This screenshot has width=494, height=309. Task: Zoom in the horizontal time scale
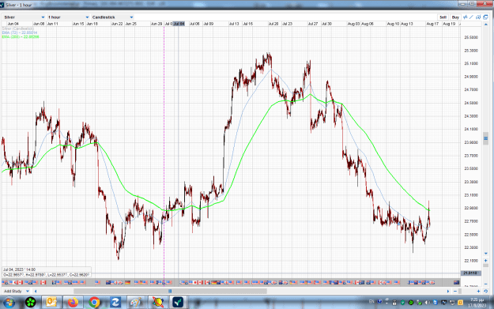tap(478, 292)
